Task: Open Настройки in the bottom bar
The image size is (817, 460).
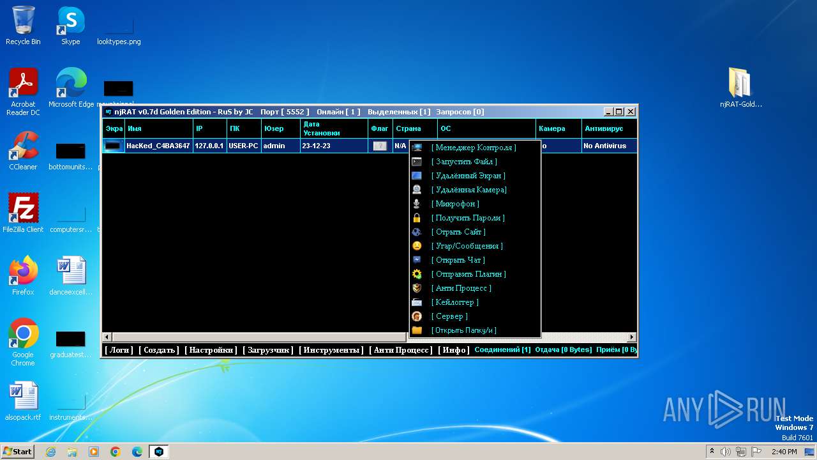Action: click(x=211, y=350)
